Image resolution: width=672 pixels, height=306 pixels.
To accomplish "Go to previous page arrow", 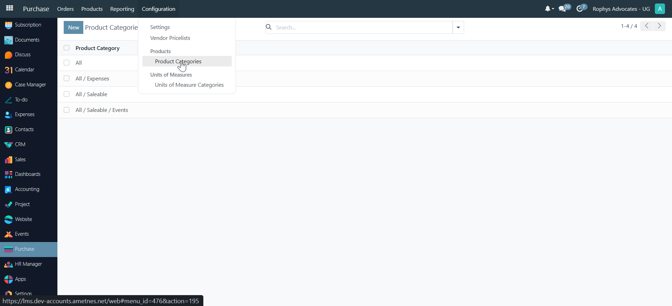I will pyautogui.click(x=646, y=26).
